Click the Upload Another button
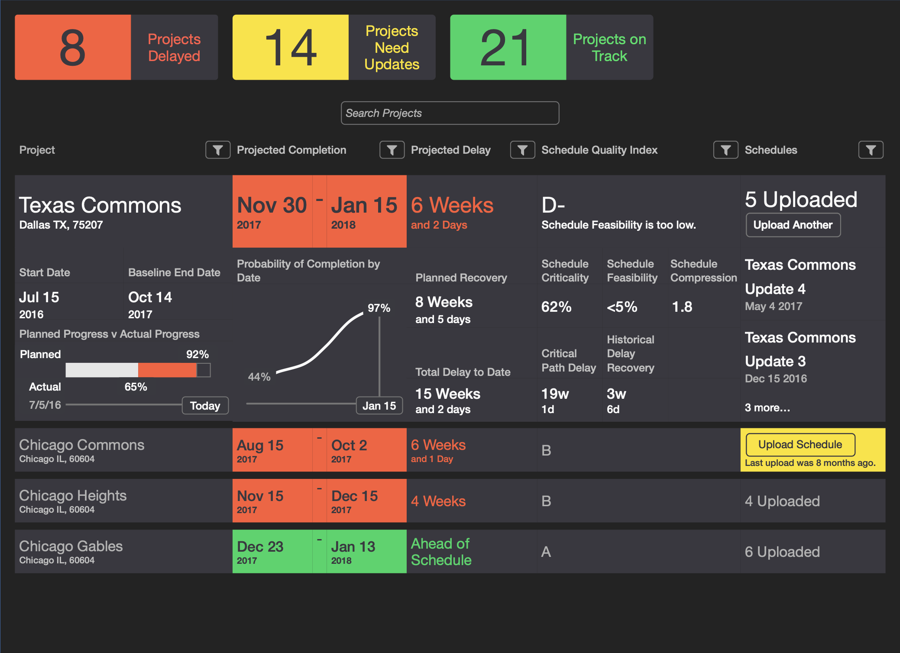The height and width of the screenshot is (653, 900). pos(793,225)
